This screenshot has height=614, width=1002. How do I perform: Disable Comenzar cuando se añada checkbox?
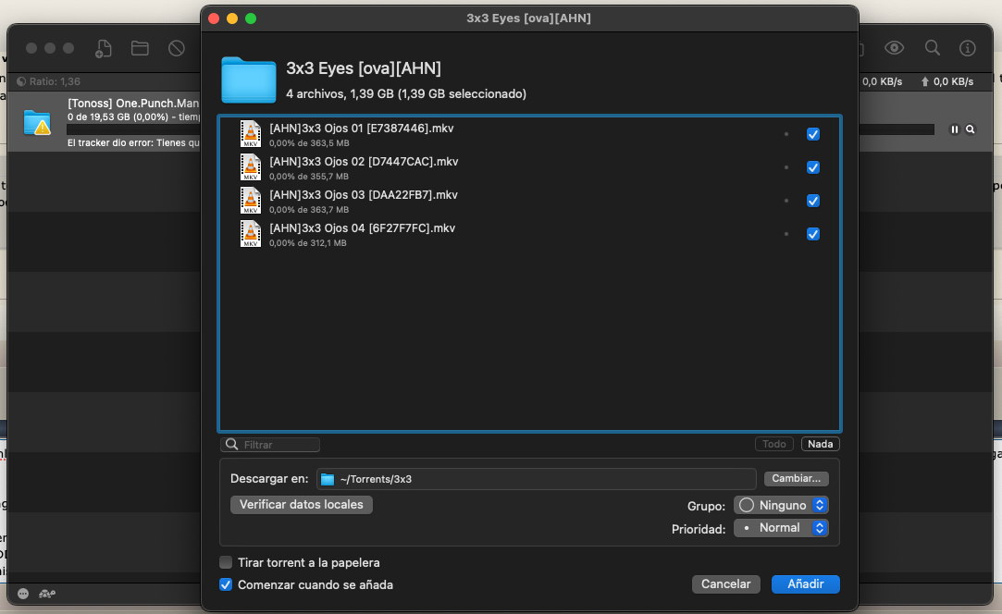click(226, 584)
